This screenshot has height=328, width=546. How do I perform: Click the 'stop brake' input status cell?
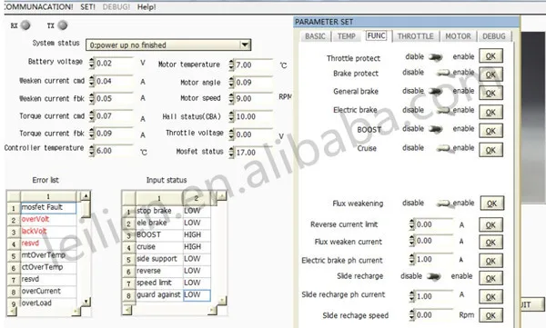pyautogui.click(x=159, y=211)
